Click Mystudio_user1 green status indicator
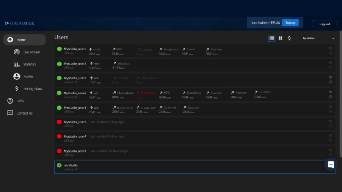 tap(59, 49)
